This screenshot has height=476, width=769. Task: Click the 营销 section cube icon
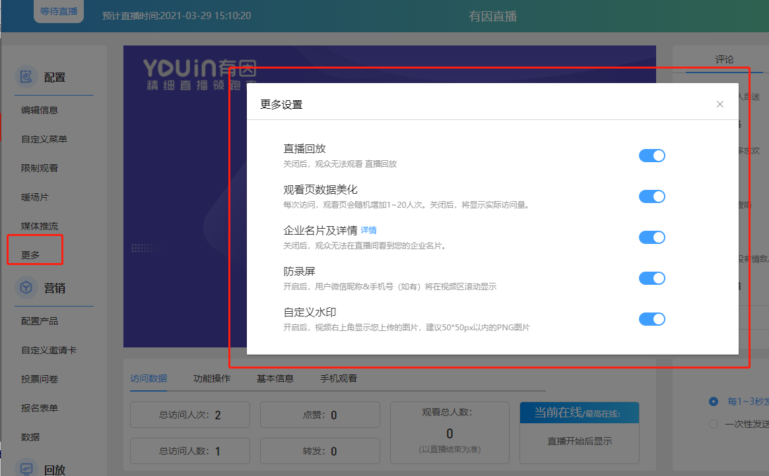26,287
